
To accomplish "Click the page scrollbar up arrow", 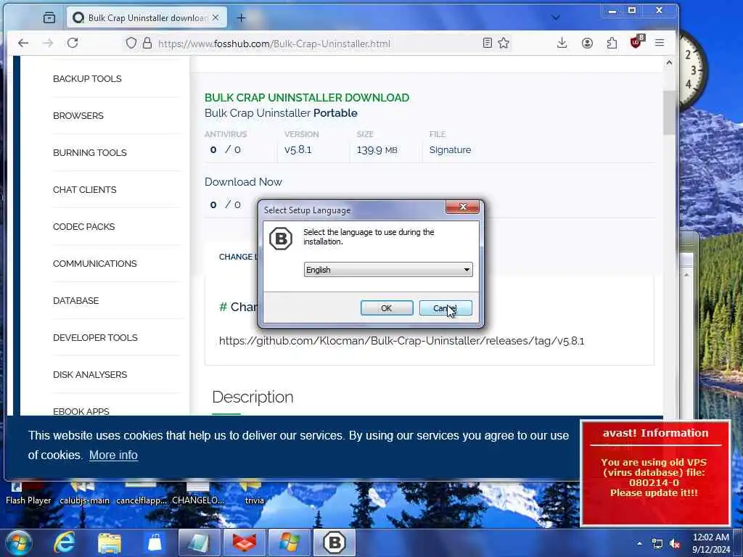I will [668, 62].
